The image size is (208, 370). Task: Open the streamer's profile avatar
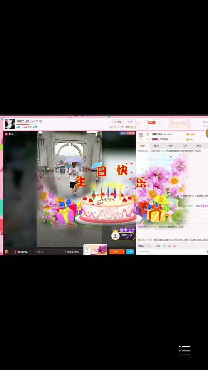click(10, 124)
